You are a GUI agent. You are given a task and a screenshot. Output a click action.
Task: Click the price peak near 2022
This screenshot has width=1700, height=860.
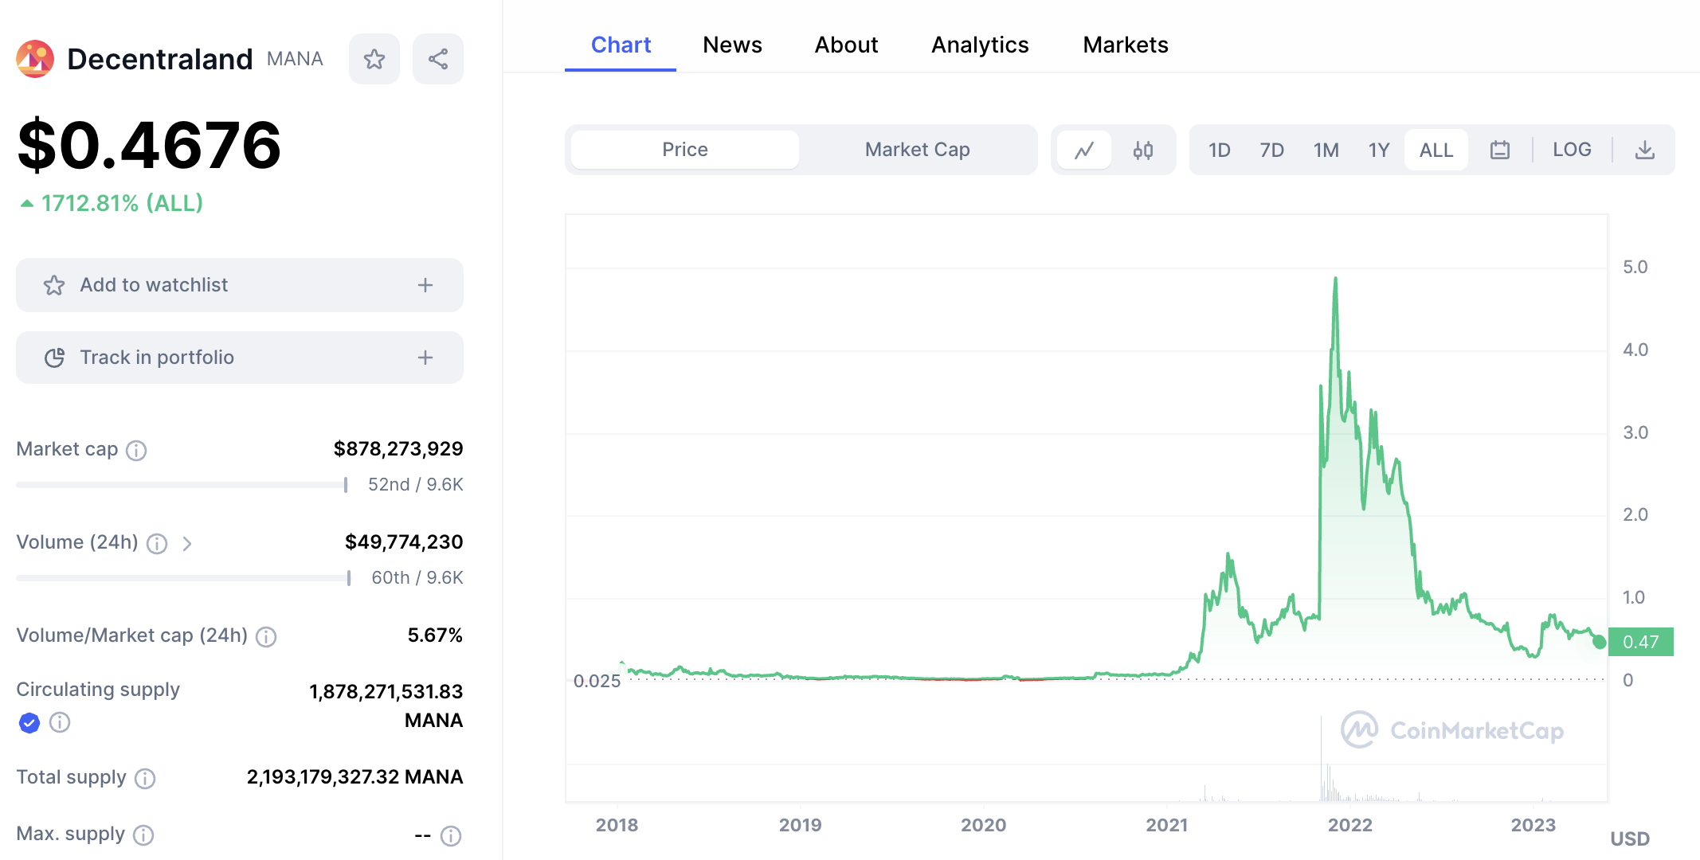(x=1335, y=279)
